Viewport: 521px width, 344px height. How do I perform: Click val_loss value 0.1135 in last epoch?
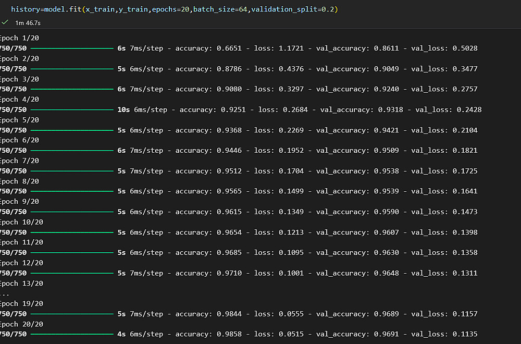click(x=465, y=334)
